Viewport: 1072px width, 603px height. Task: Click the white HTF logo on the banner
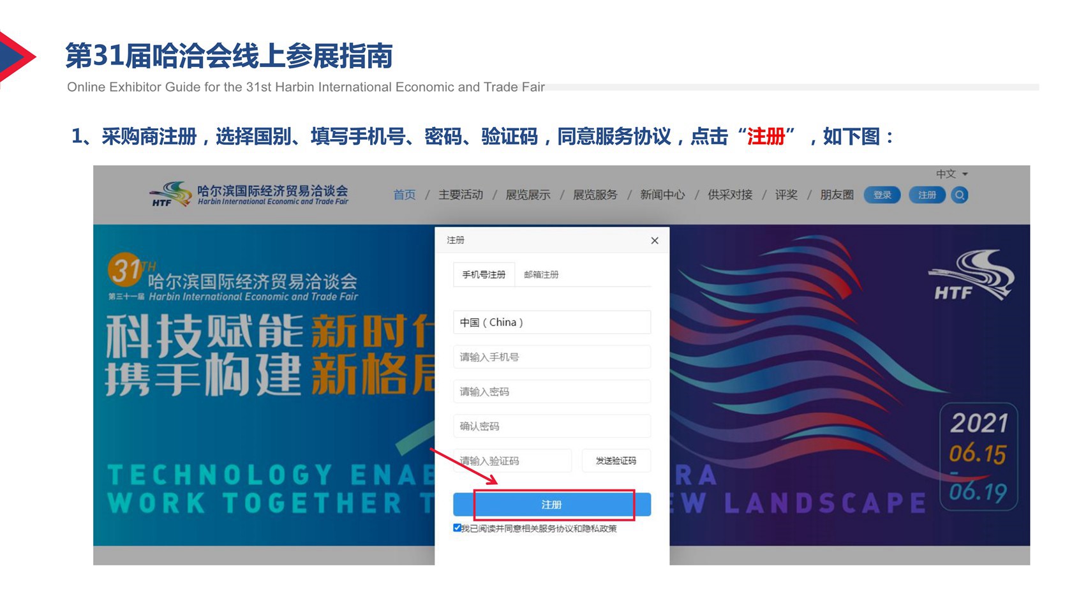pos(971,275)
